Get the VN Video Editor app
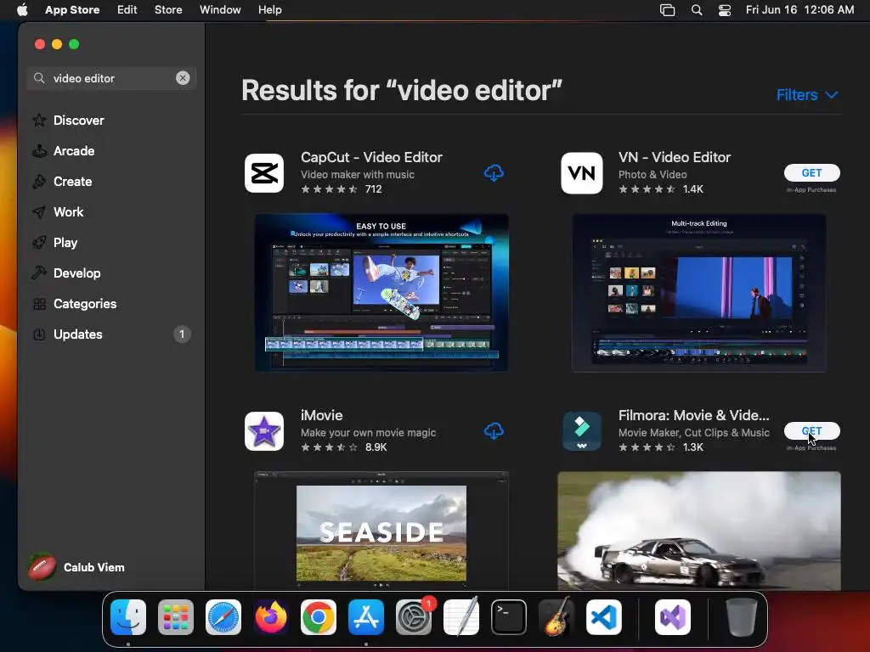Screen dimensions: 870x652 pos(811,173)
